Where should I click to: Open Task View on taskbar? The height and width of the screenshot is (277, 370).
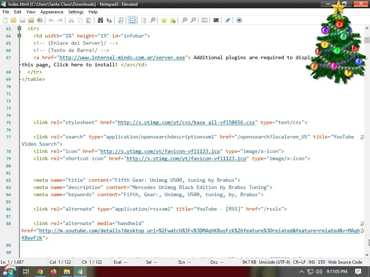[x=26, y=272]
